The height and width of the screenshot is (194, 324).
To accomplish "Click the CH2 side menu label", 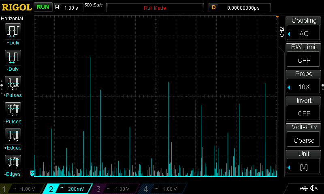I will [x=282, y=32].
